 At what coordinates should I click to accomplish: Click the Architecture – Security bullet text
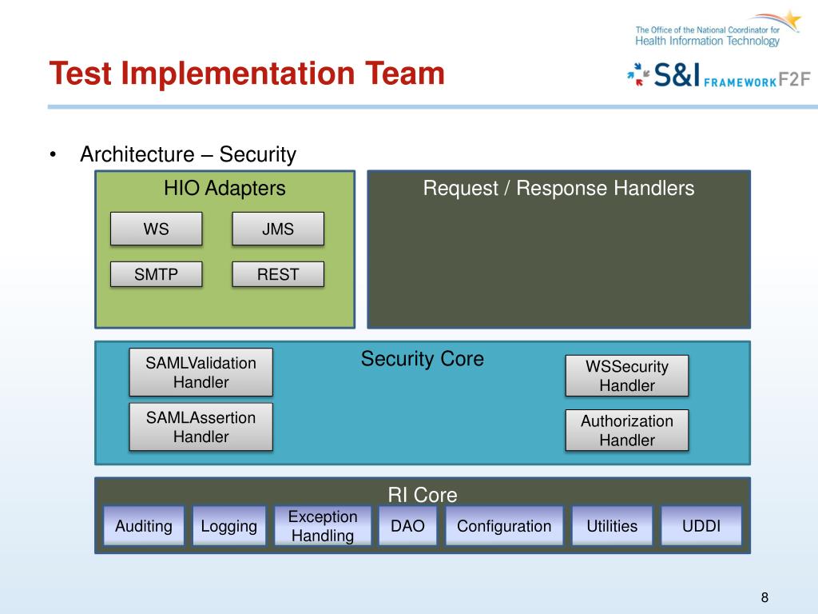coord(189,154)
